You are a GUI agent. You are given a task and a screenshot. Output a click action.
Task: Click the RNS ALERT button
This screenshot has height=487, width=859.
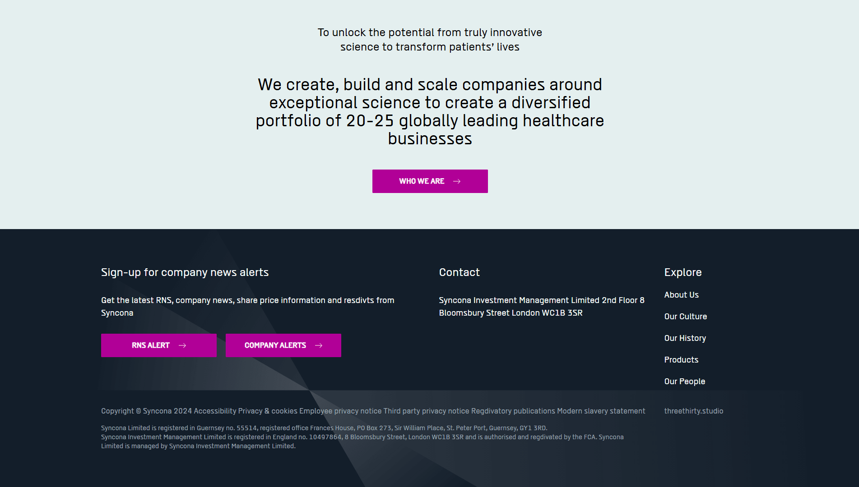pyautogui.click(x=158, y=345)
